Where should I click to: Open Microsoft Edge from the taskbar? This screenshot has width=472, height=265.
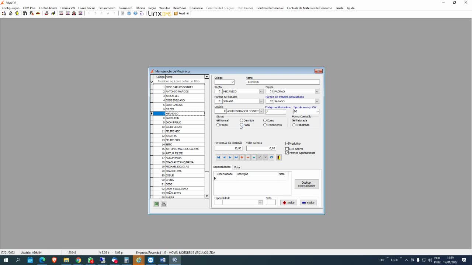tap(42, 260)
